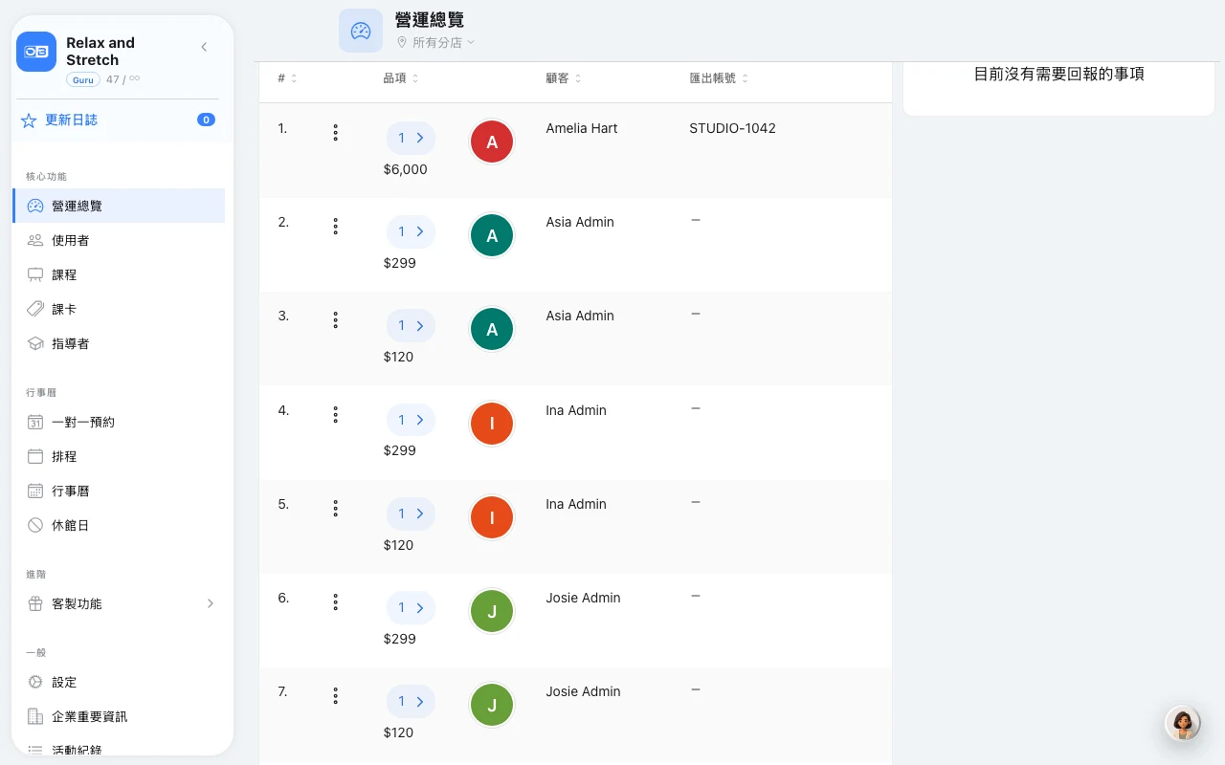Click the dashboard gauge icon in header
This screenshot has width=1225, height=765.
pos(361,31)
